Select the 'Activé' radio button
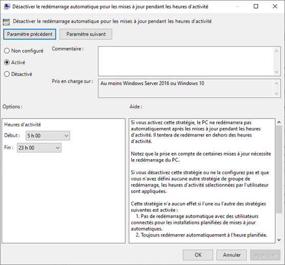The width and height of the screenshot is (285, 265). [7, 62]
